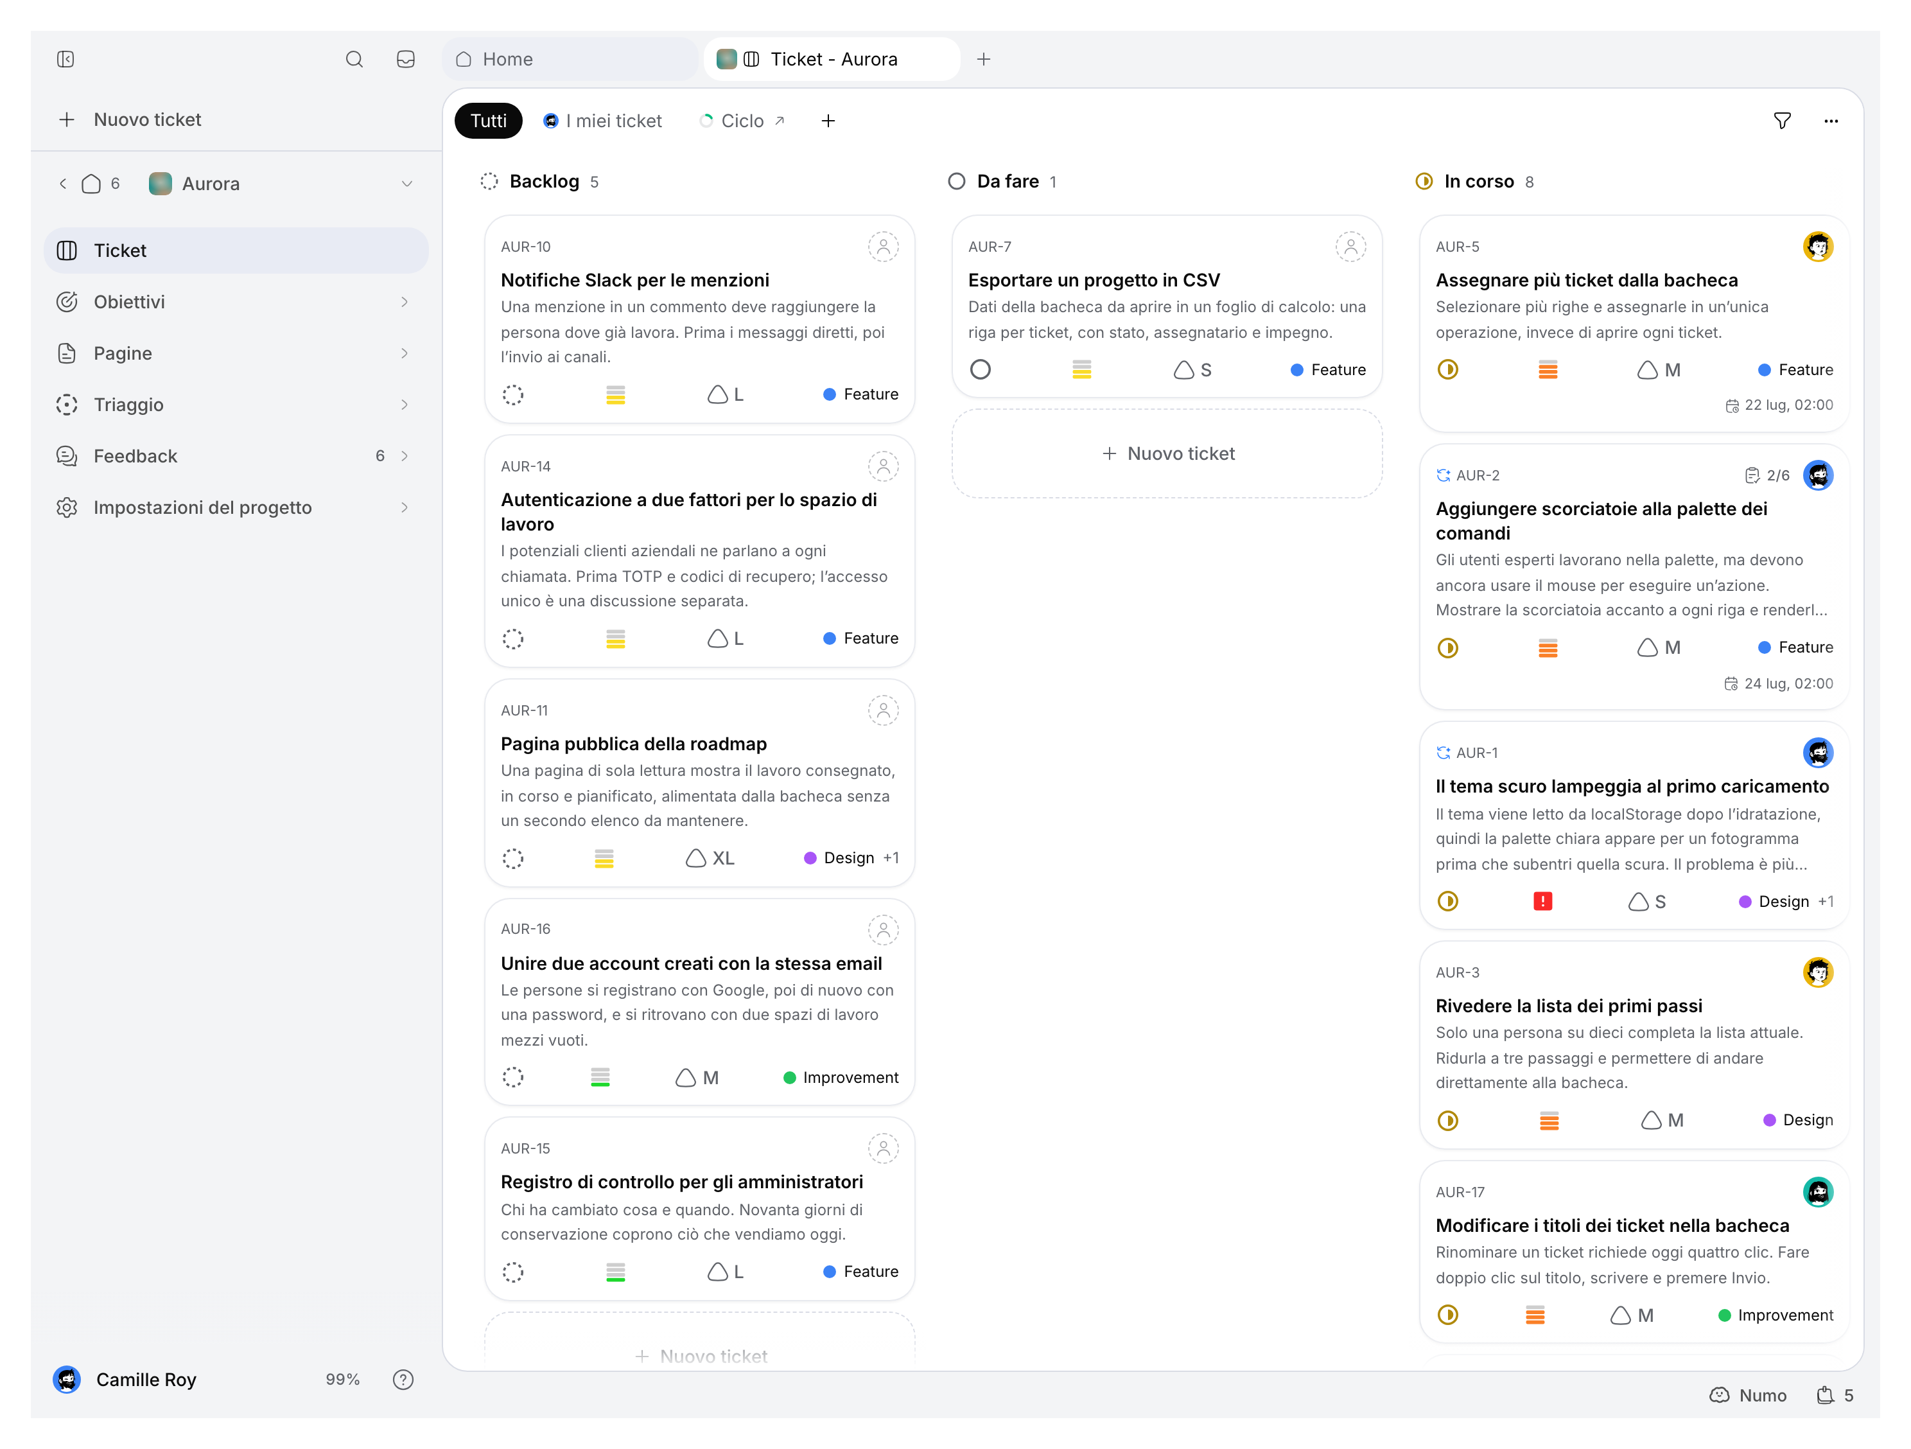Click the green Improvement label on AUR-16
The image size is (1911, 1449).
[841, 1078]
